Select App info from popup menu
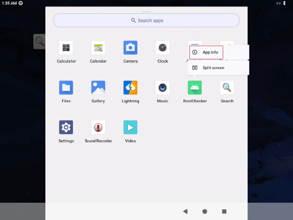 tap(210, 52)
